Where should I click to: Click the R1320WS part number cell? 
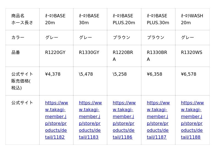coord(191,53)
